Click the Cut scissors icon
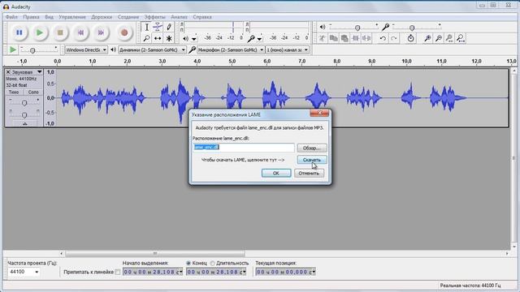 pos(322,38)
